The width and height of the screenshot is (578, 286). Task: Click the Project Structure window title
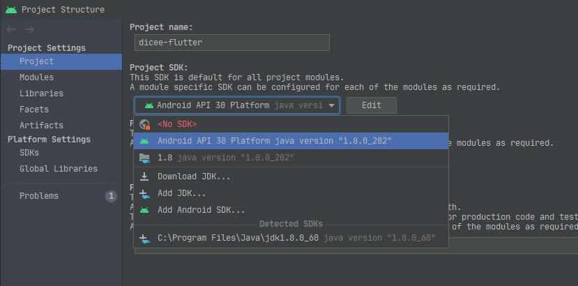[x=63, y=10]
